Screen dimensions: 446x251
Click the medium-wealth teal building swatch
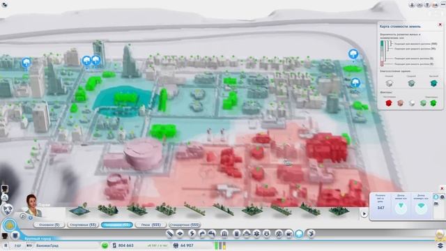click(411, 83)
